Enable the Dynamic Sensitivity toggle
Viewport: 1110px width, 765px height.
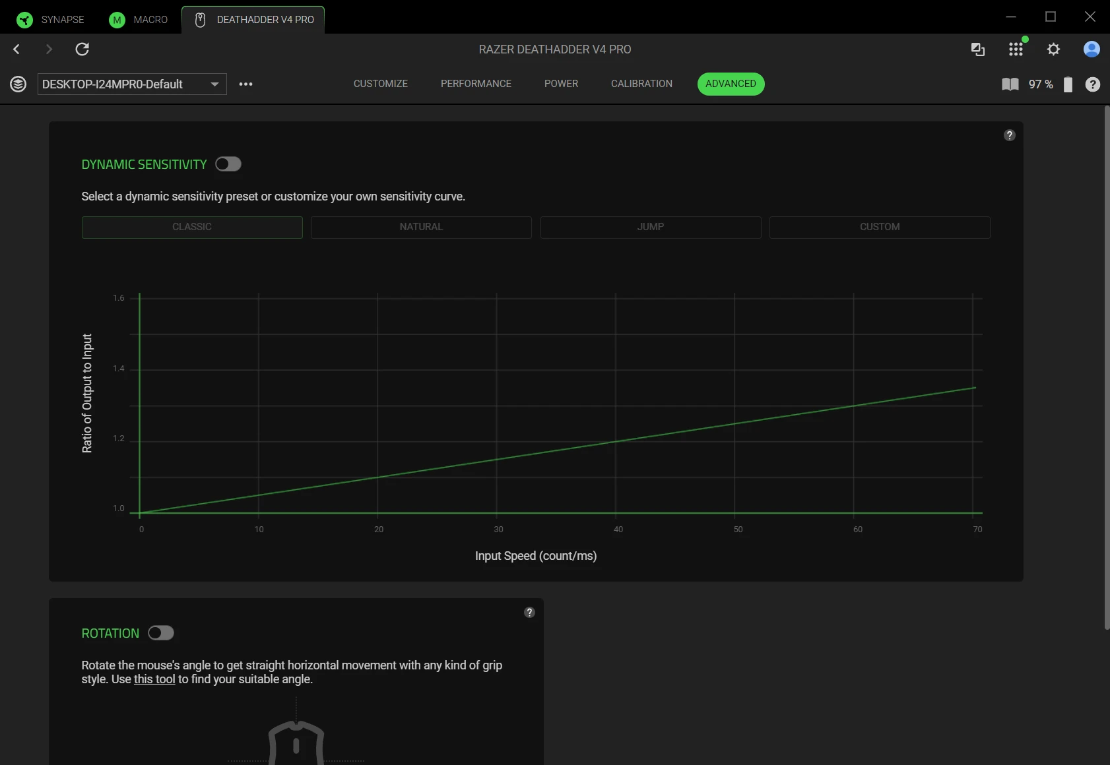228,164
